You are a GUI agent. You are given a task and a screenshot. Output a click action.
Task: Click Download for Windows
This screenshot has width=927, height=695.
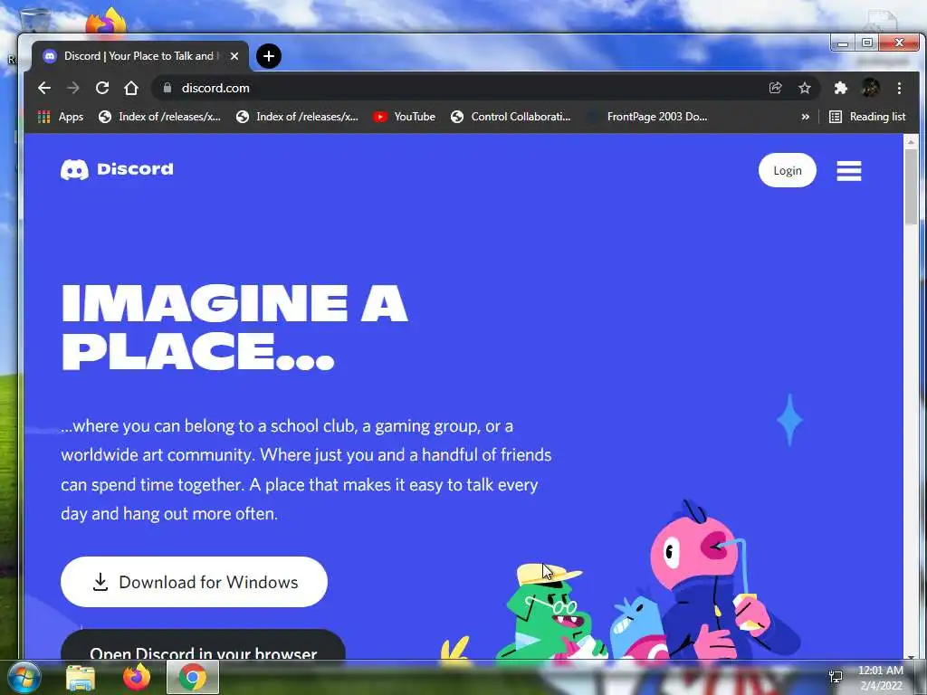click(194, 582)
